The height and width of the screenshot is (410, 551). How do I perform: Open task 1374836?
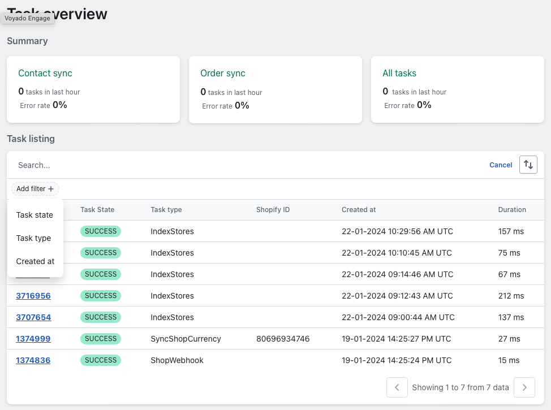(33, 360)
